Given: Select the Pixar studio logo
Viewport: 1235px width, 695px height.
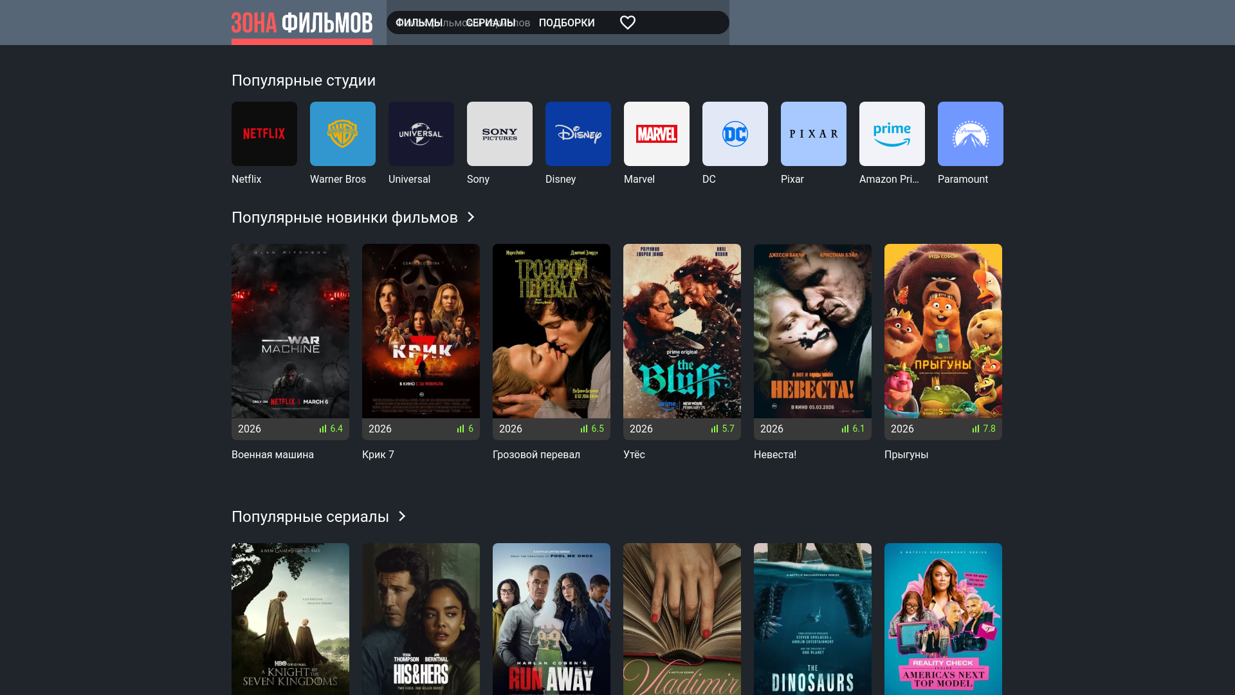Looking at the screenshot, I should pyautogui.click(x=814, y=134).
